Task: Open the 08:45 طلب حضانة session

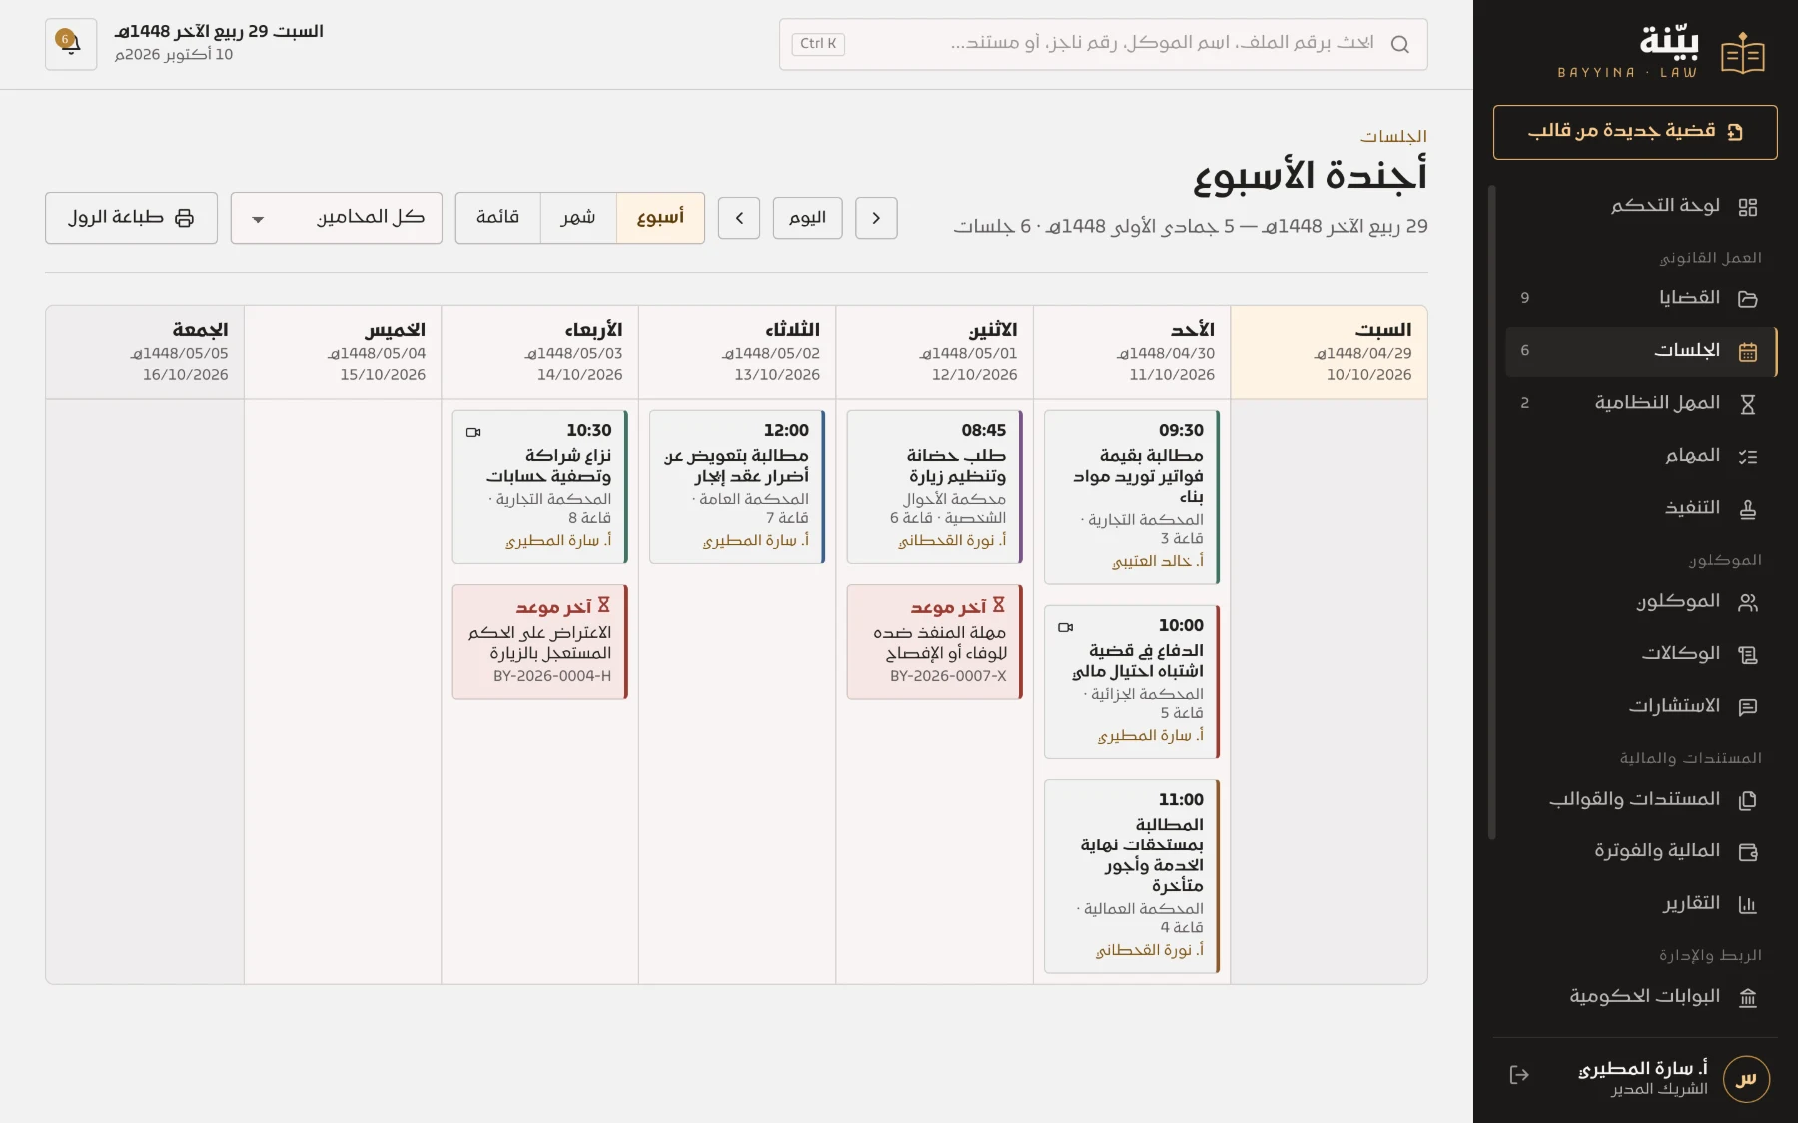Action: click(x=935, y=487)
